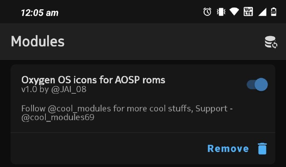
Task: Tap the 'for more cool stuffs' description text
Action: click(153, 108)
